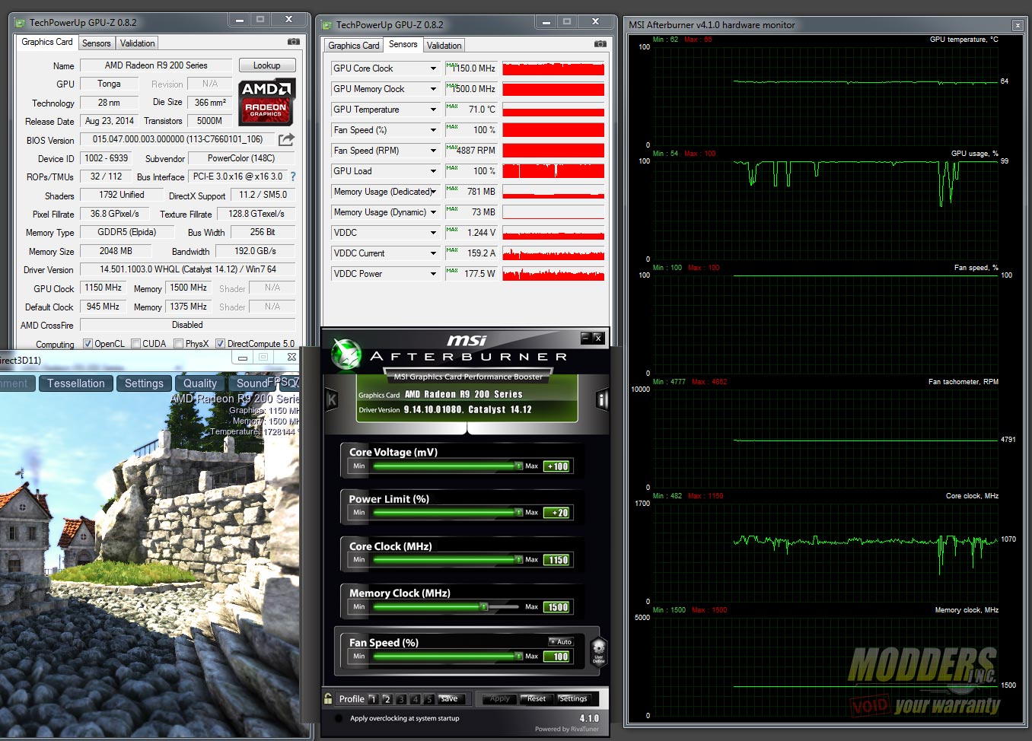
Task: Click the Core Clock value field 1150
Action: point(558,560)
